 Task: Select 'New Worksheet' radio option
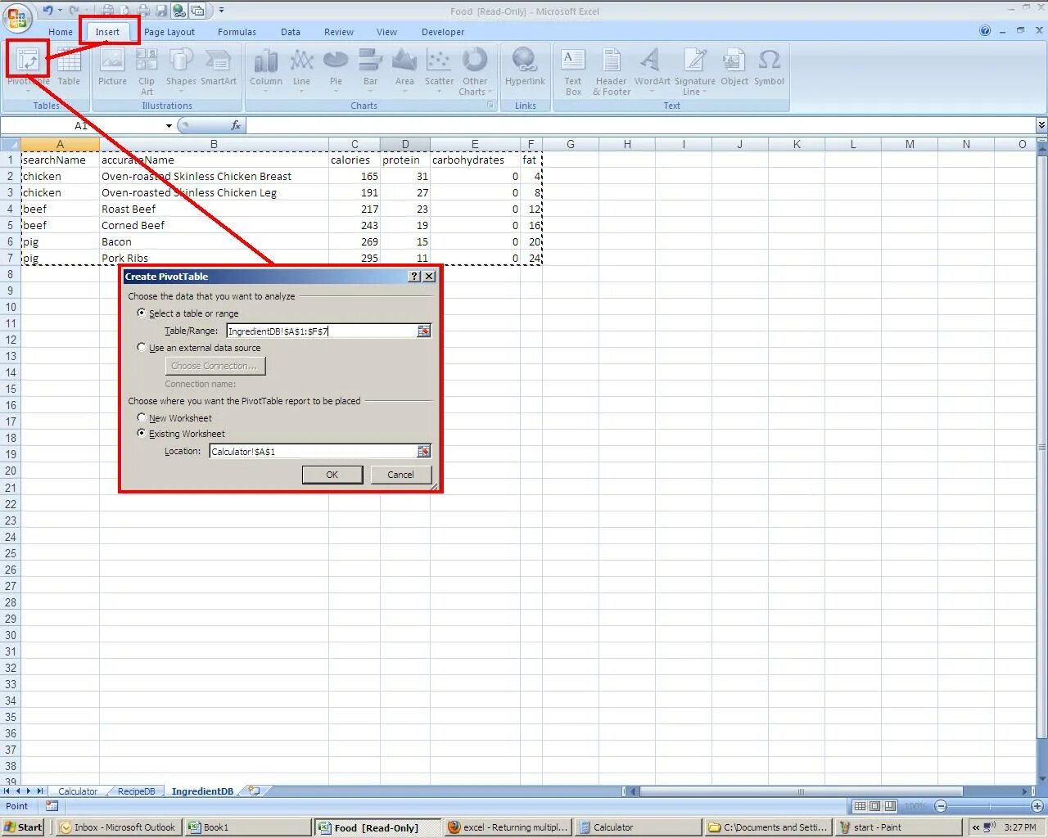click(142, 417)
